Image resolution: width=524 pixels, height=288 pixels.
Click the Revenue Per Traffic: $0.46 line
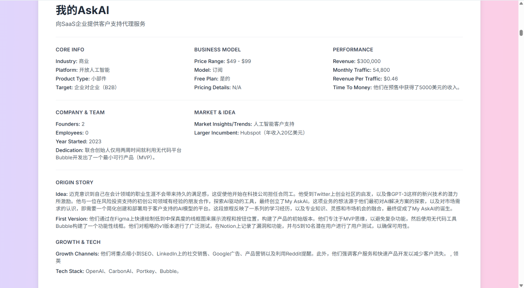(365, 79)
